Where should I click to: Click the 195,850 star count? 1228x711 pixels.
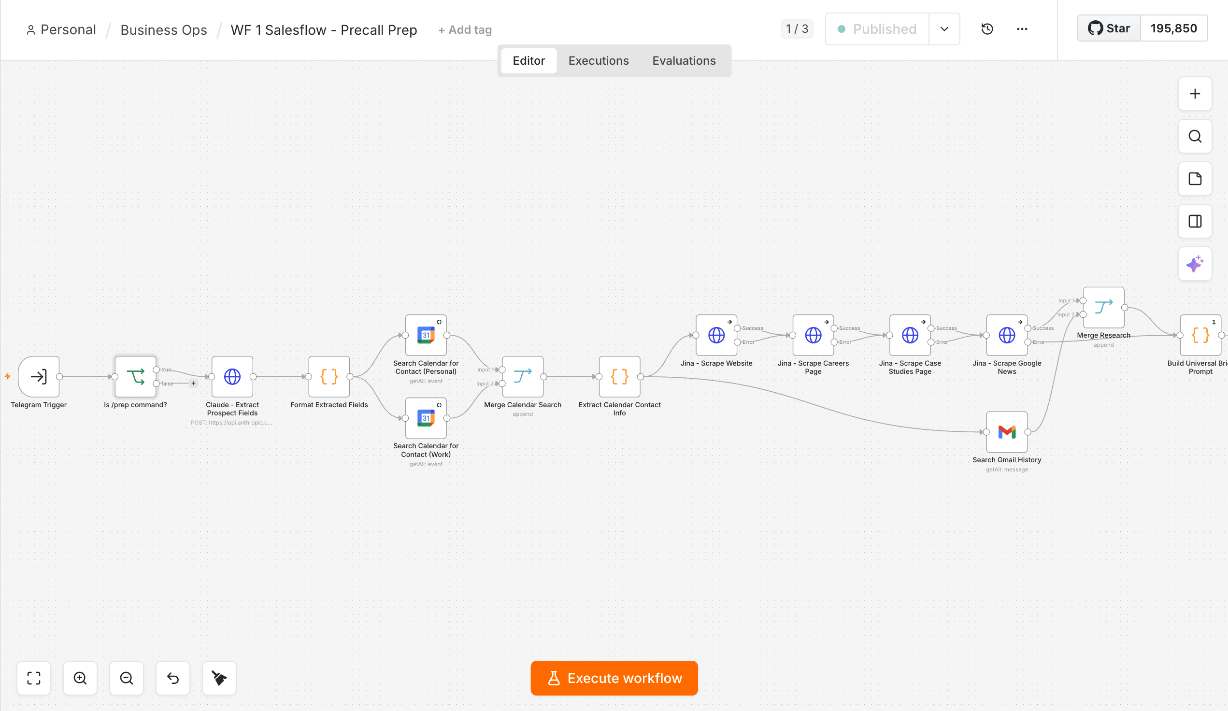[x=1173, y=28]
